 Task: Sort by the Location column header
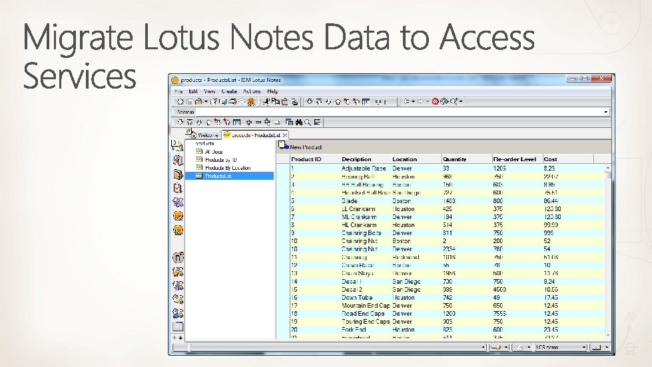pos(416,159)
